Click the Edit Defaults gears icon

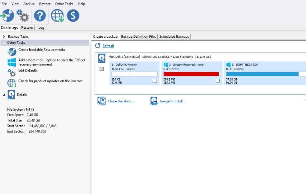12,73
